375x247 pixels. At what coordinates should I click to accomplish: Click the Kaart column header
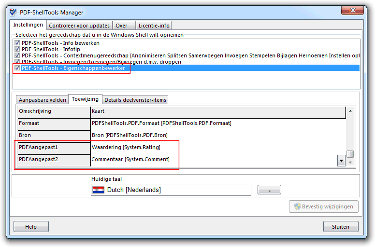[218, 112]
